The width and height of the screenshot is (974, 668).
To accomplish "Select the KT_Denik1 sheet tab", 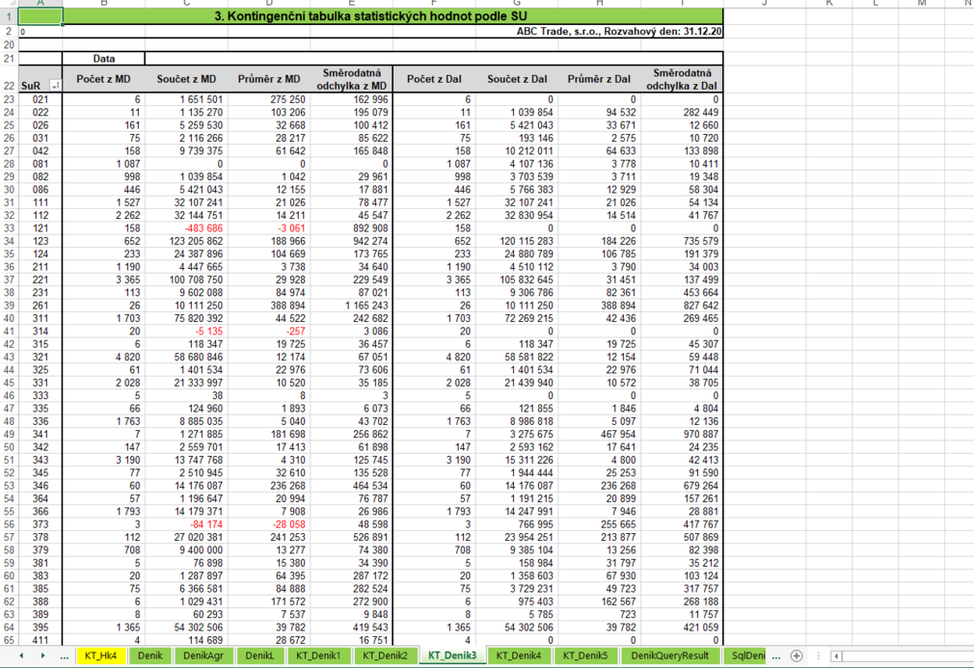I will tap(317, 655).
